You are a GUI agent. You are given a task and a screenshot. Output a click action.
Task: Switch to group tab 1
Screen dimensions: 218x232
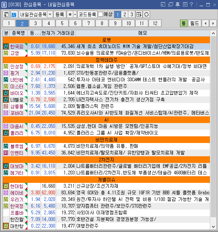click(9, 23)
